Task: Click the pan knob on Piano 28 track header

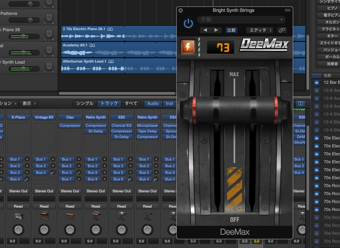Action: [49, 34]
